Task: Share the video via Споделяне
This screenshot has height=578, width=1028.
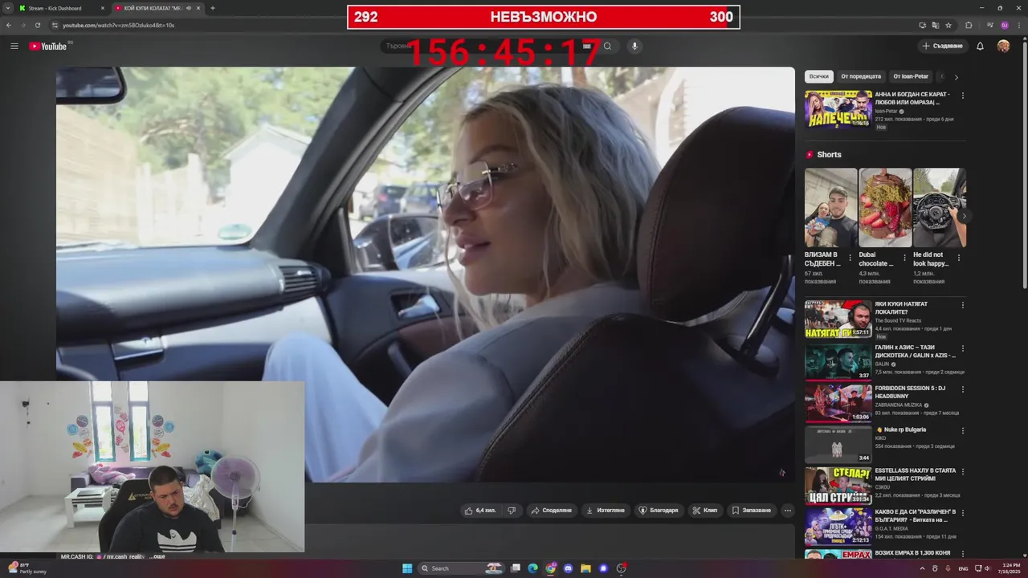Action: (x=551, y=510)
